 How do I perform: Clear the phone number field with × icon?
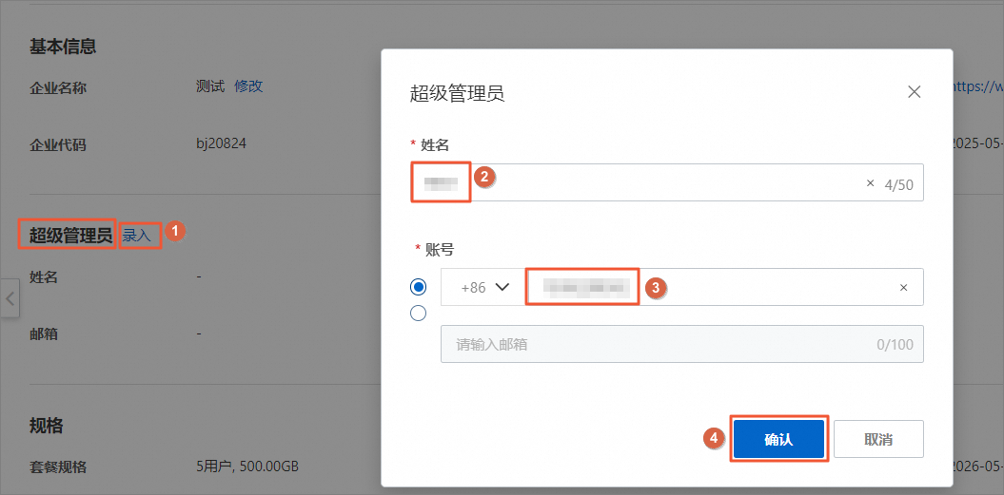[x=903, y=288]
